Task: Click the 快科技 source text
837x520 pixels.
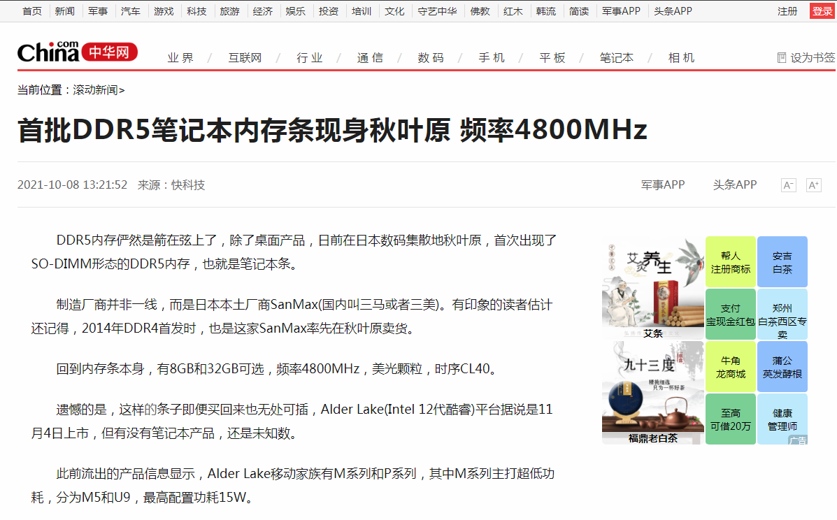Action: (x=188, y=185)
